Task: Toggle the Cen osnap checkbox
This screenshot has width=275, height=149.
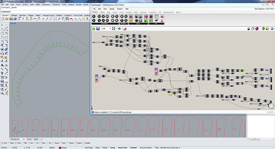Action: 29,143
